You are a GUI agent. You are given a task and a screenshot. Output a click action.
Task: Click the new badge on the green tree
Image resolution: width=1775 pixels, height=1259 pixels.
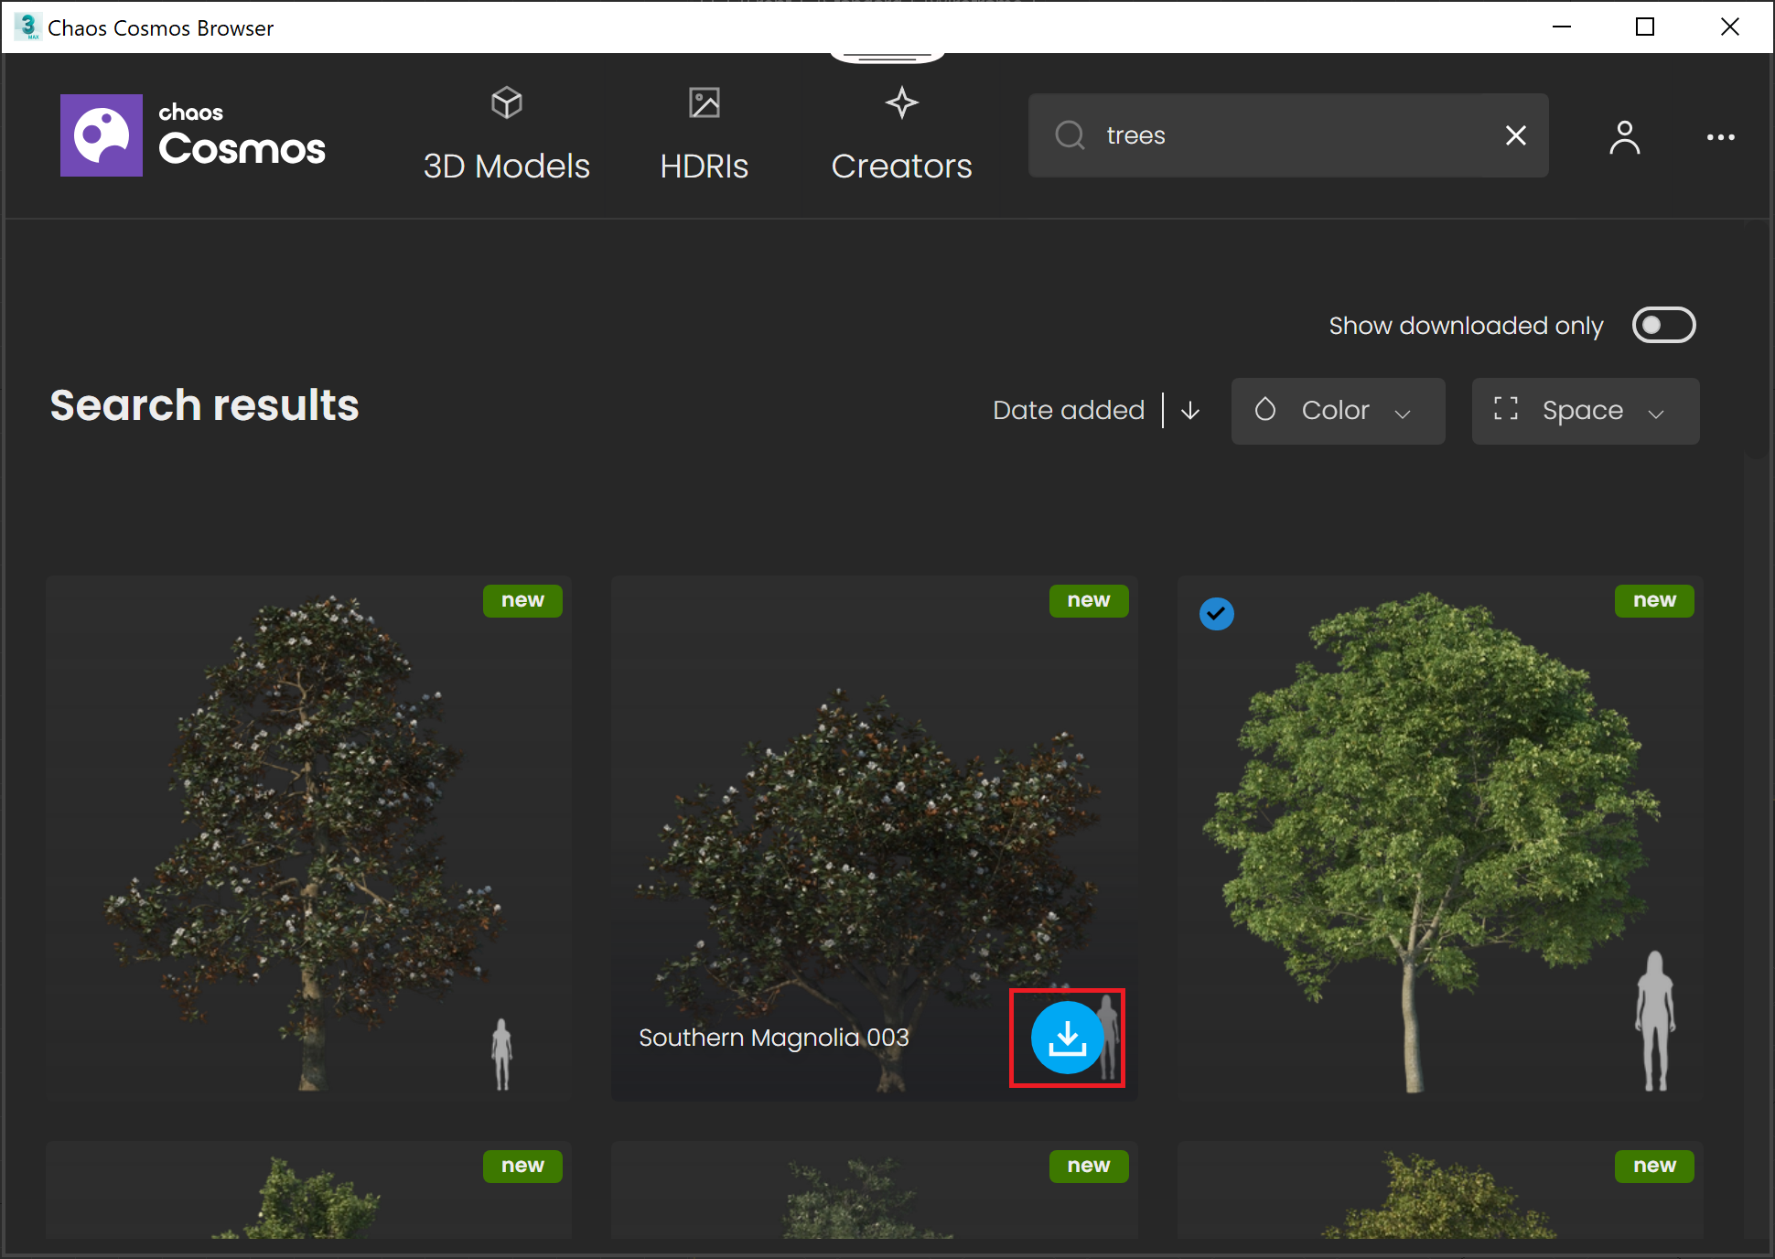coord(1654,600)
